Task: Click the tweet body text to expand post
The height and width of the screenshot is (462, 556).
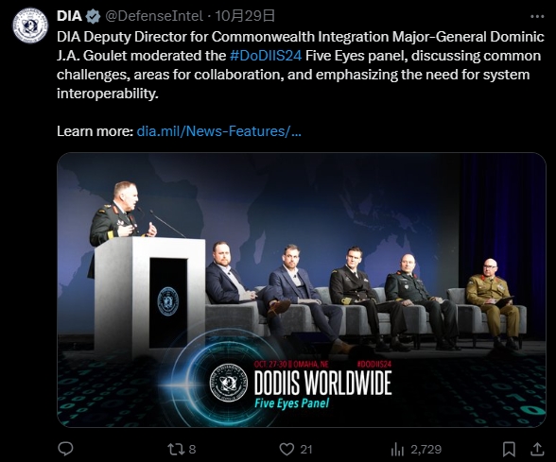Action: coord(301,65)
